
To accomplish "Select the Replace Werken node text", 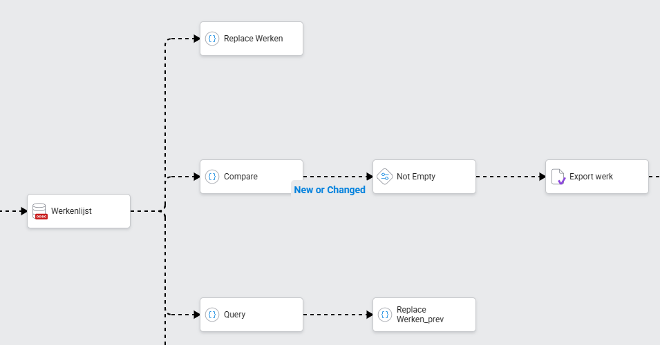I will coord(253,39).
